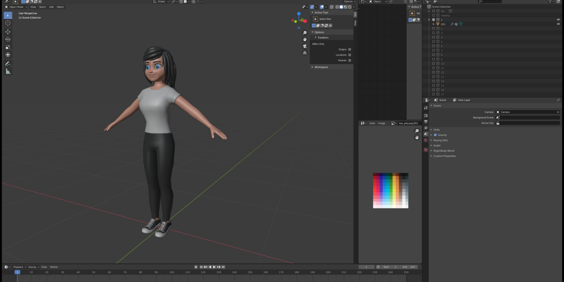The image size is (564, 282).
Task: Hide object 001 with its eye icon
Action: [558, 24]
